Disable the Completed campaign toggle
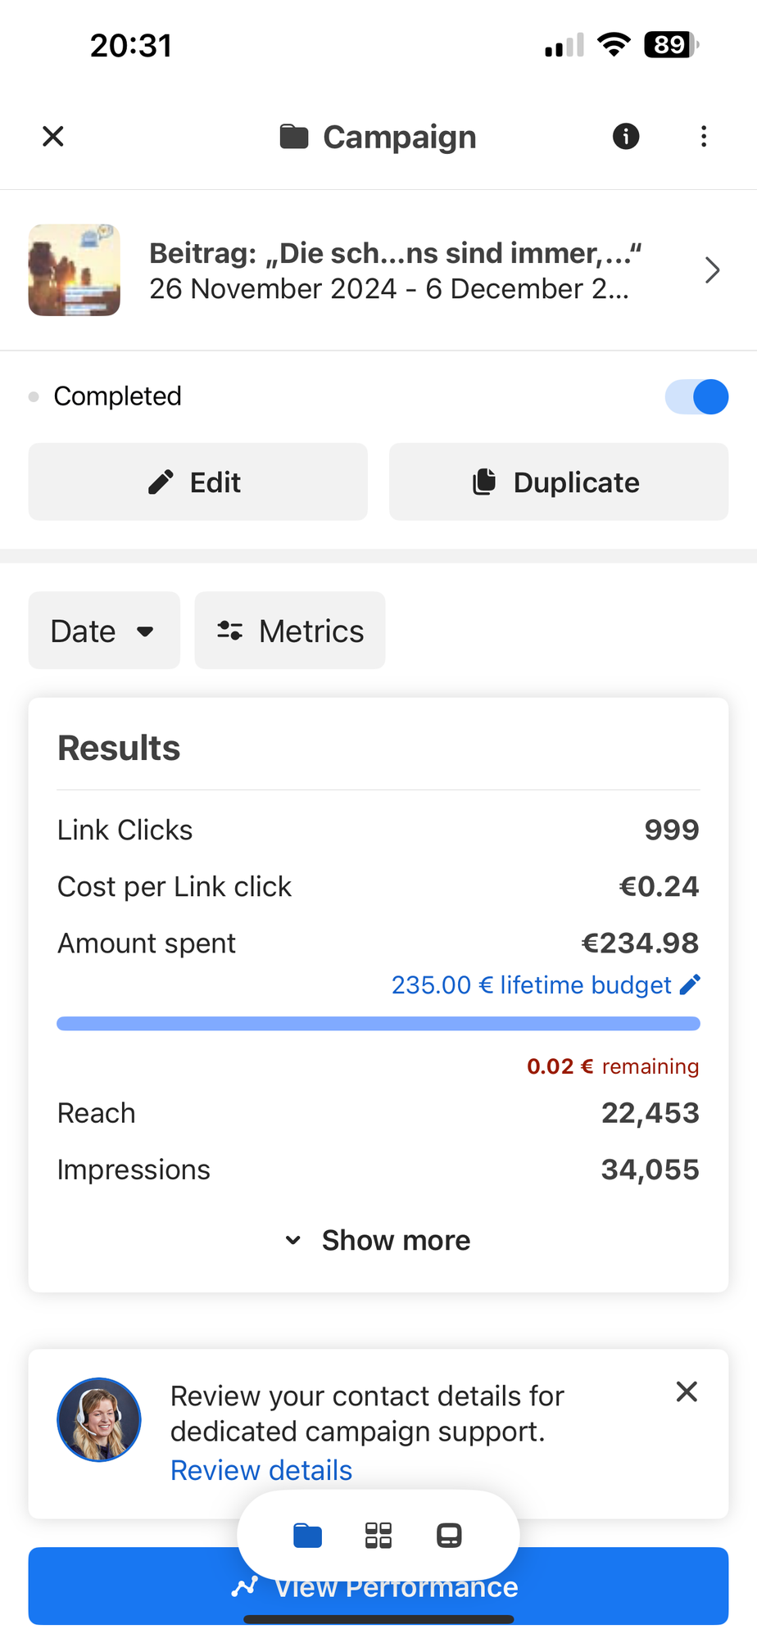This screenshot has width=757, height=1638. [x=696, y=396]
